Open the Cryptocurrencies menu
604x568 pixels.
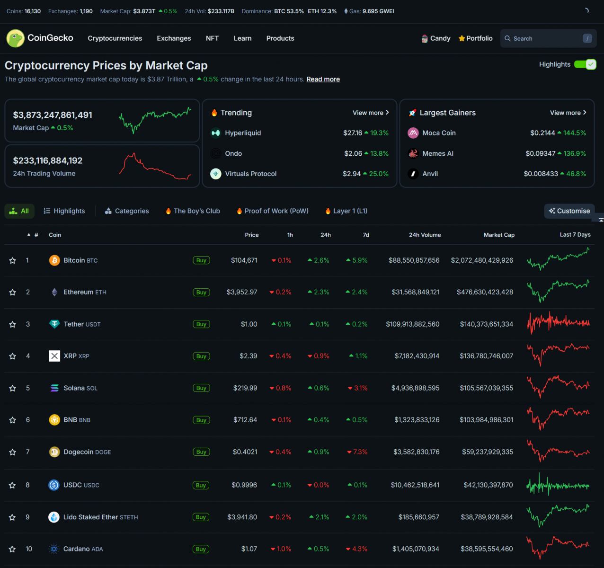[x=115, y=38]
